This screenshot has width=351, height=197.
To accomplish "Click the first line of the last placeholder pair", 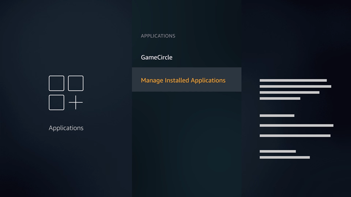I will click(x=277, y=151).
